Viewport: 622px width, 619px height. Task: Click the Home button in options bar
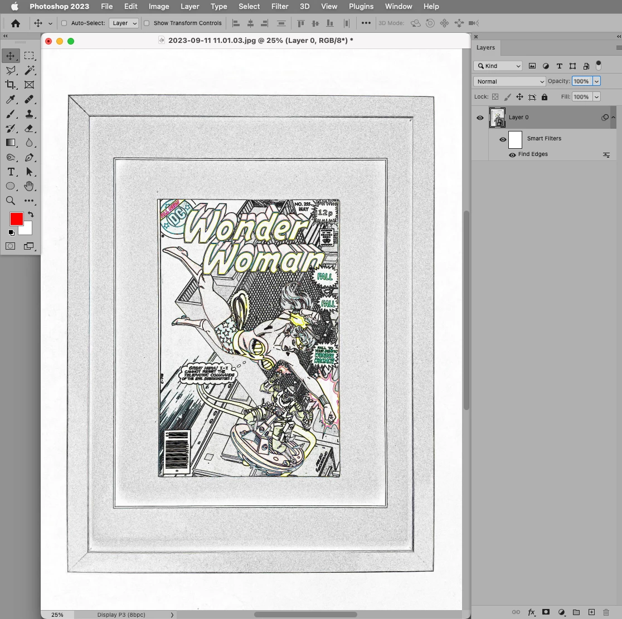(16, 23)
